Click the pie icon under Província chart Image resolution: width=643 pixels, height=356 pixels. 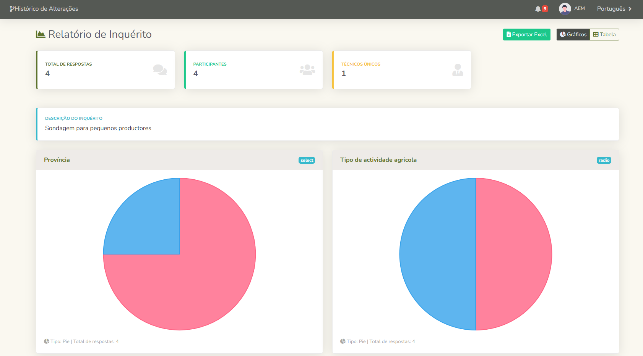click(x=47, y=342)
